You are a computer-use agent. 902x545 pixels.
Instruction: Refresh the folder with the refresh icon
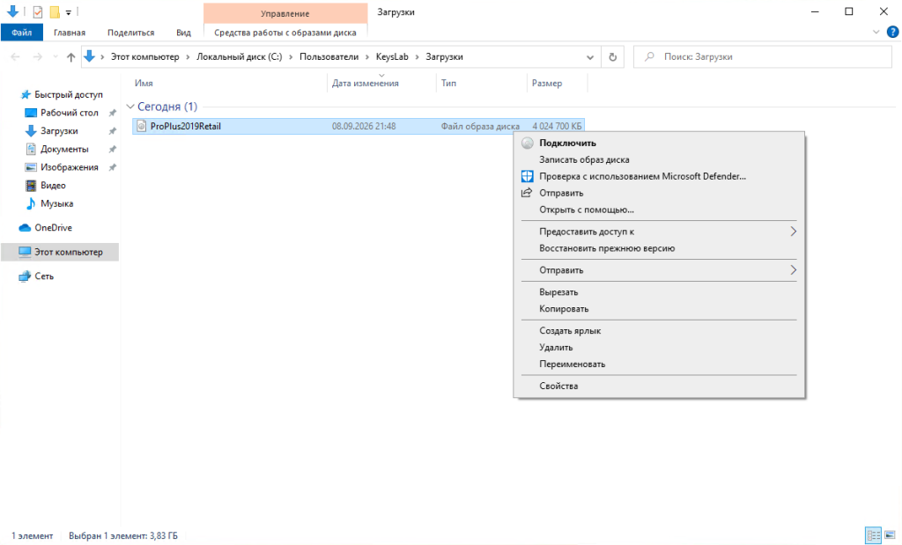613,57
